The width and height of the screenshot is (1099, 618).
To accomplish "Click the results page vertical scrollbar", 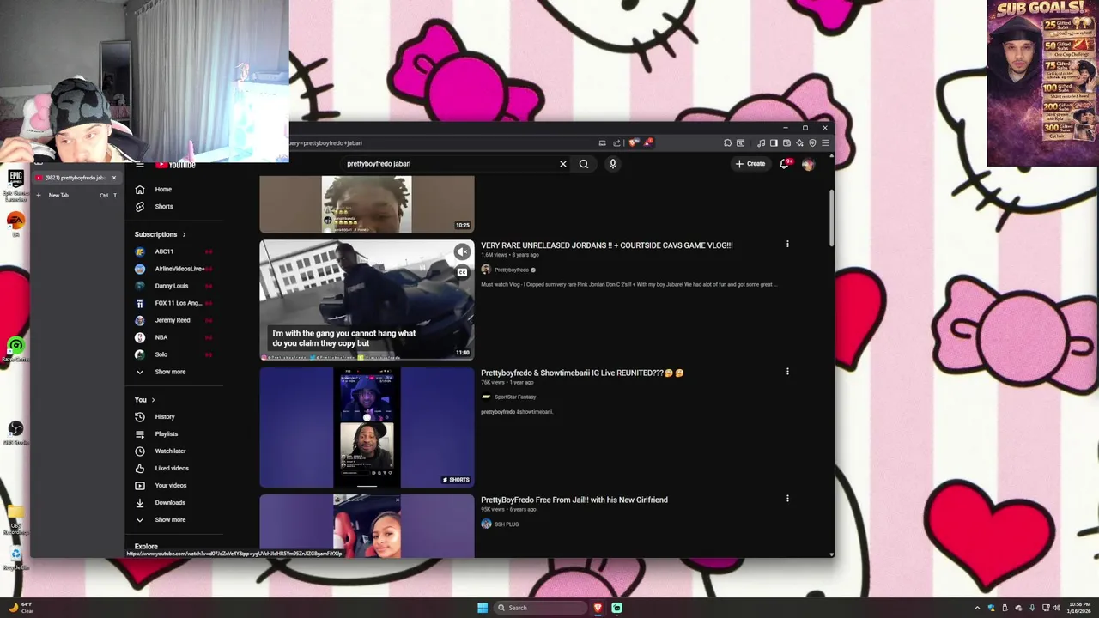I will coord(830,216).
